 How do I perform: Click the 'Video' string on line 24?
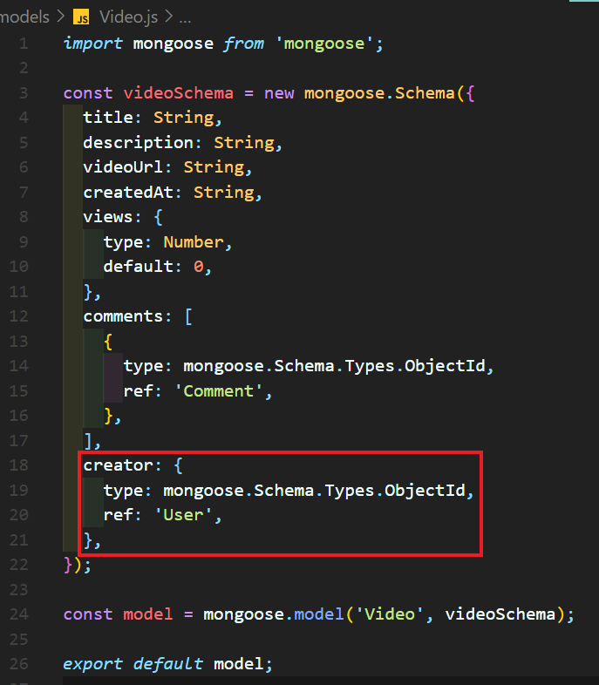(390, 614)
